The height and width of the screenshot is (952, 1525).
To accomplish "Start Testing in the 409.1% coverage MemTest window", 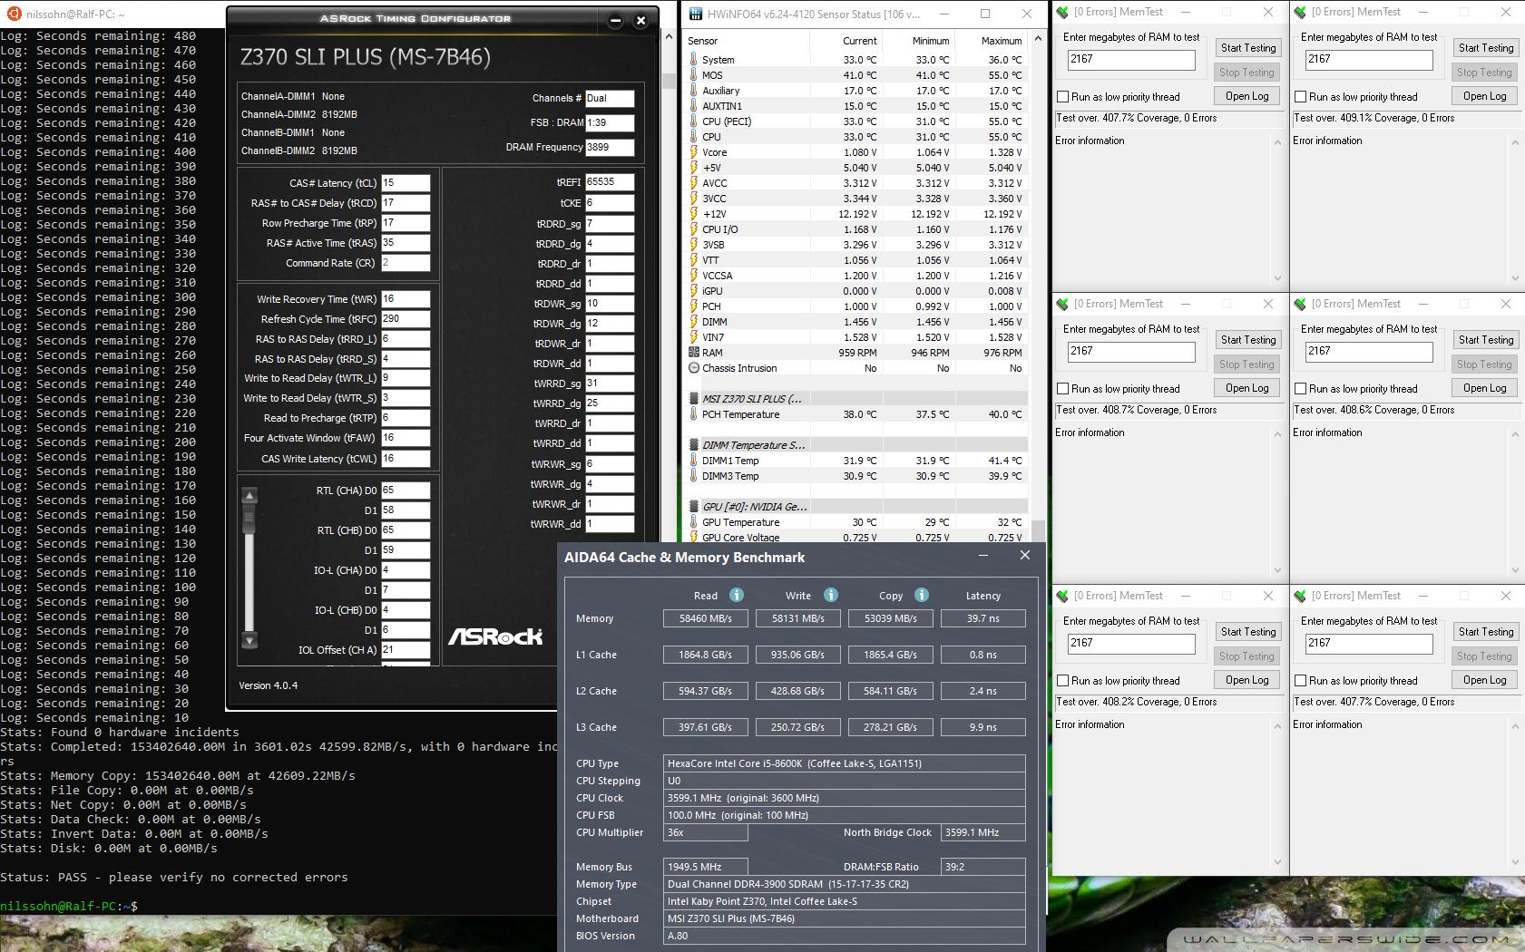I will tap(1486, 48).
